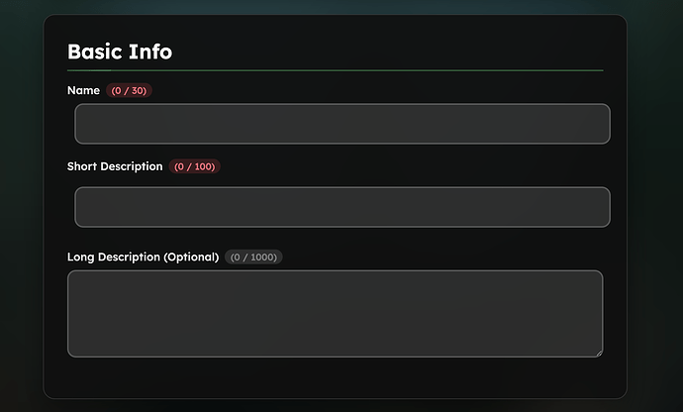Viewport: 683px width, 412px height.
Task: Click the Short Description label text
Action: click(115, 166)
